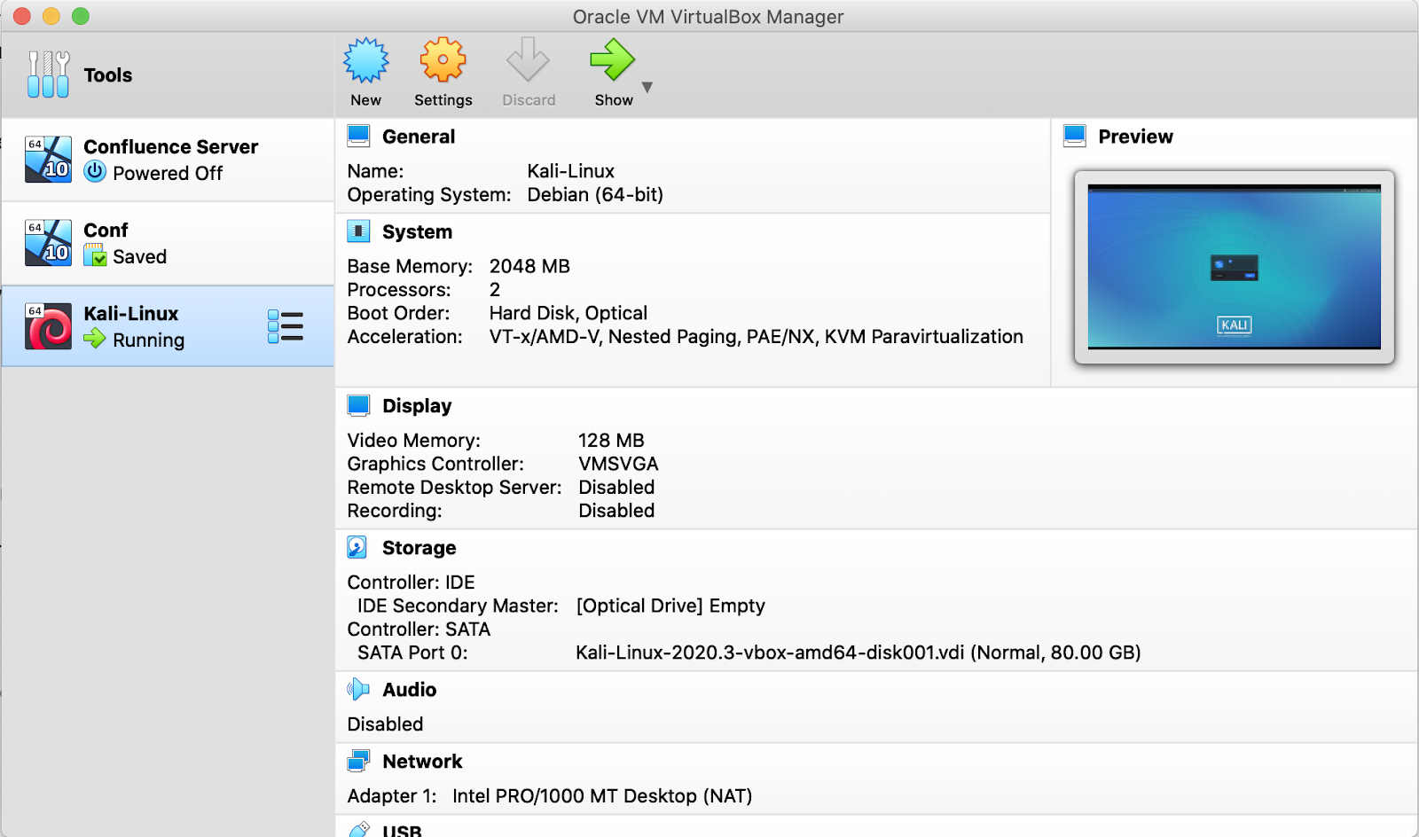Click the VMSVGA graphics controller value
The width and height of the screenshot is (1419, 837).
click(618, 464)
